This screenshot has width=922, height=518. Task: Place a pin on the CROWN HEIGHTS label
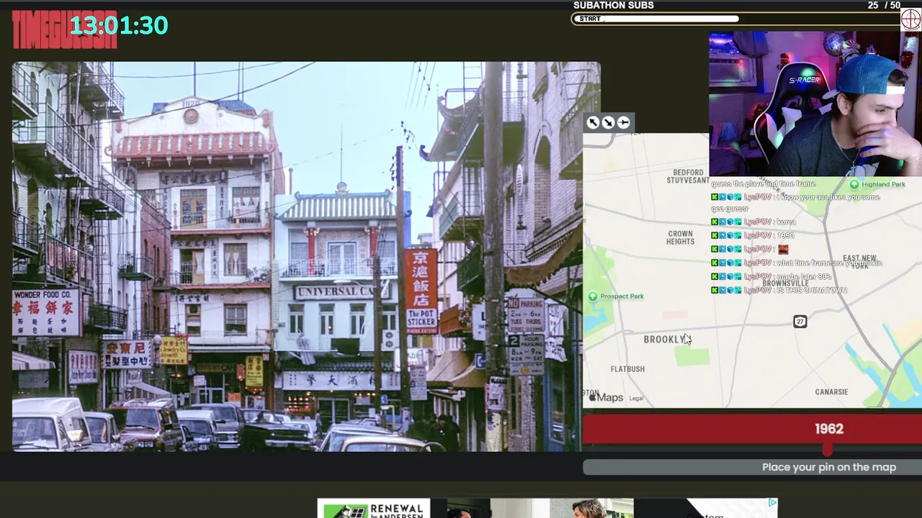[x=681, y=237]
